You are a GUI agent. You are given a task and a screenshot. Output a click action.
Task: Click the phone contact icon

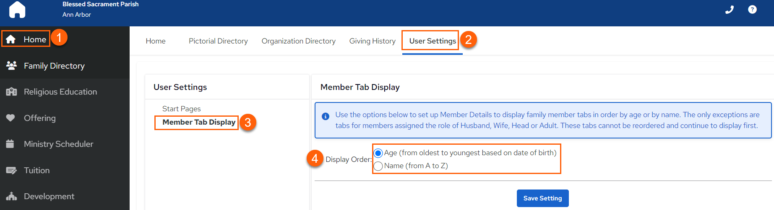click(x=730, y=10)
